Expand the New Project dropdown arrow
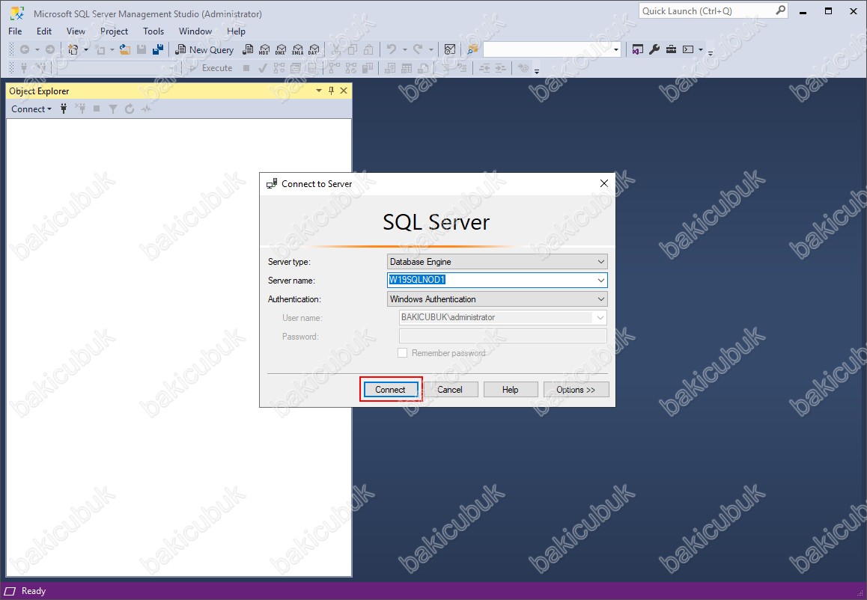The width and height of the screenshot is (867, 600). coord(85,49)
